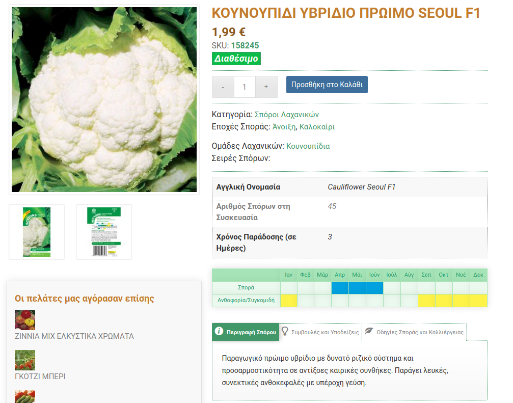Decrease quantity with the minus button

click(x=223, y=87)
